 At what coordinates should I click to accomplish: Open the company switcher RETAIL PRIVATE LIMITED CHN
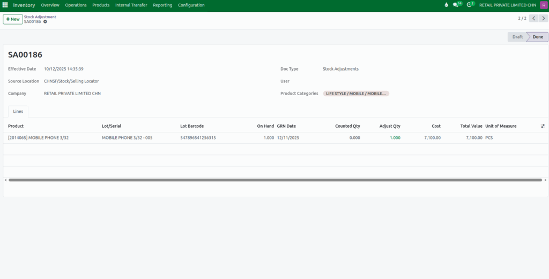point(507,5)
